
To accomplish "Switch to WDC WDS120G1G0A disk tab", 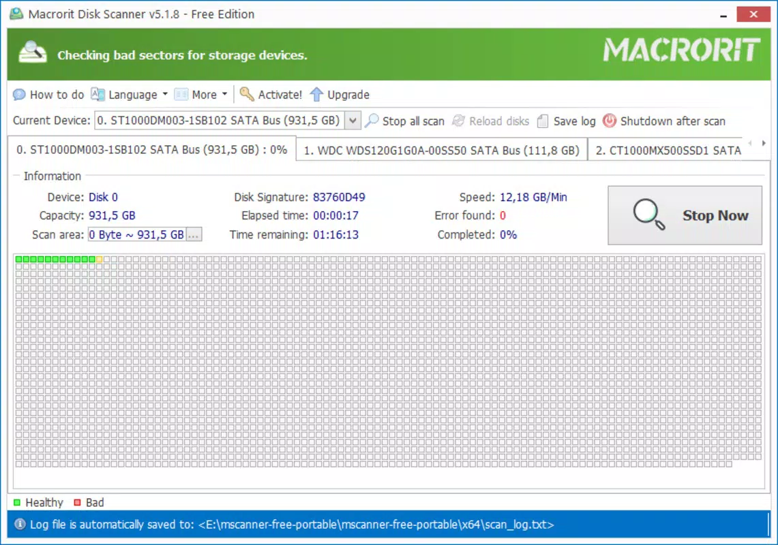I will point(442,151).
